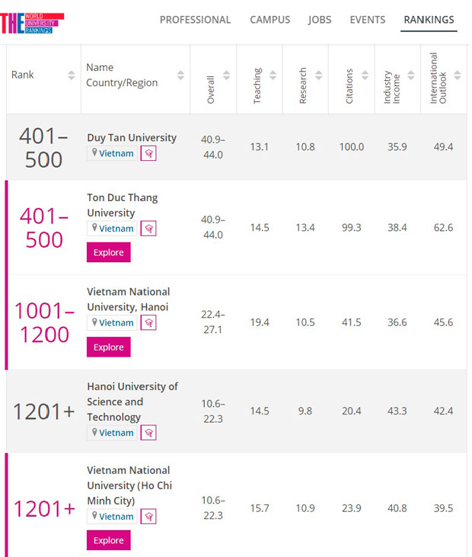
Task: Sort by International Outlook column
Action: tap(458, 75)
